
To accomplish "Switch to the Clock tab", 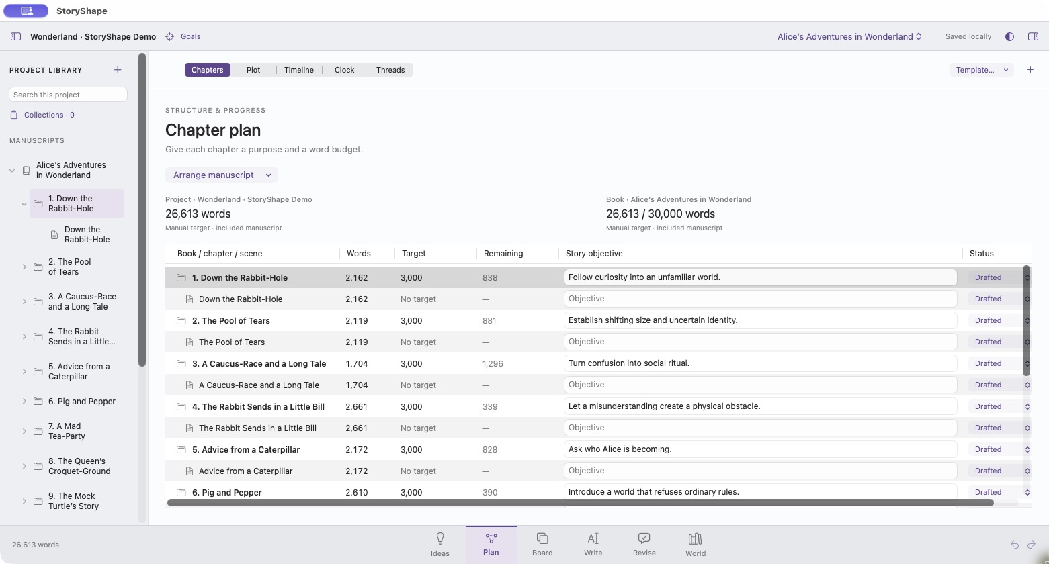I will pyautogui.click(x=345, y=70).
